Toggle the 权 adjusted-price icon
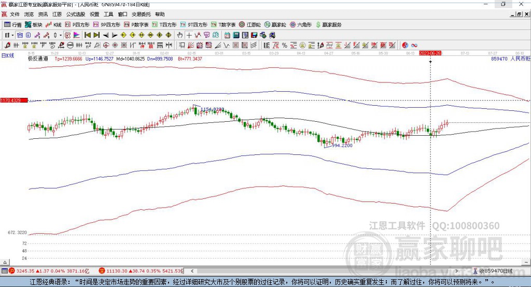The image size is (531, 287). click(67, 35)
